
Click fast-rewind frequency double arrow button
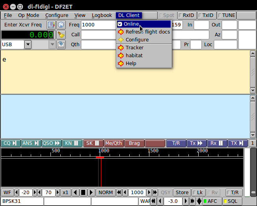pyautogui.click(x=119, y=192)
